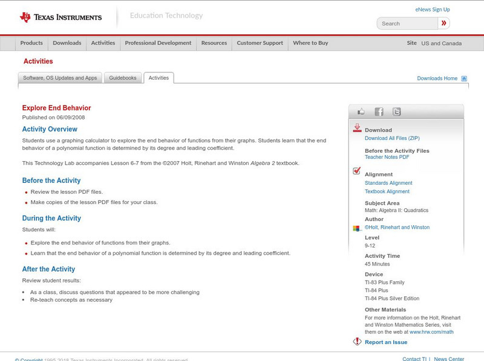Click the 'TI-84 Plus Silver Edition' text

(392, 298)
